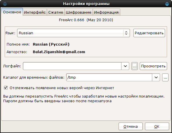This screenshot has width=172, height=133.
Task: Switch to the Основное tab
Action: tap(12, 12)
